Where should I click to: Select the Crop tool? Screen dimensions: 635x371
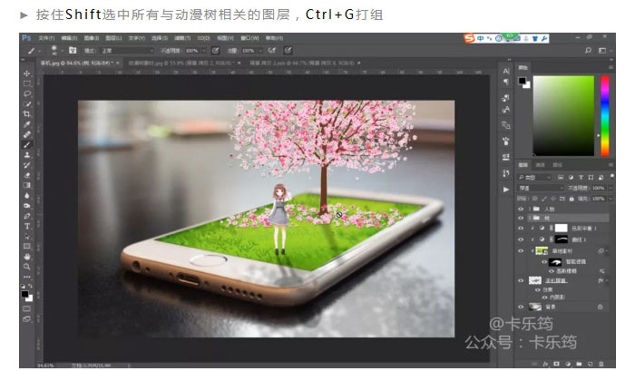(x=27, y=113)
